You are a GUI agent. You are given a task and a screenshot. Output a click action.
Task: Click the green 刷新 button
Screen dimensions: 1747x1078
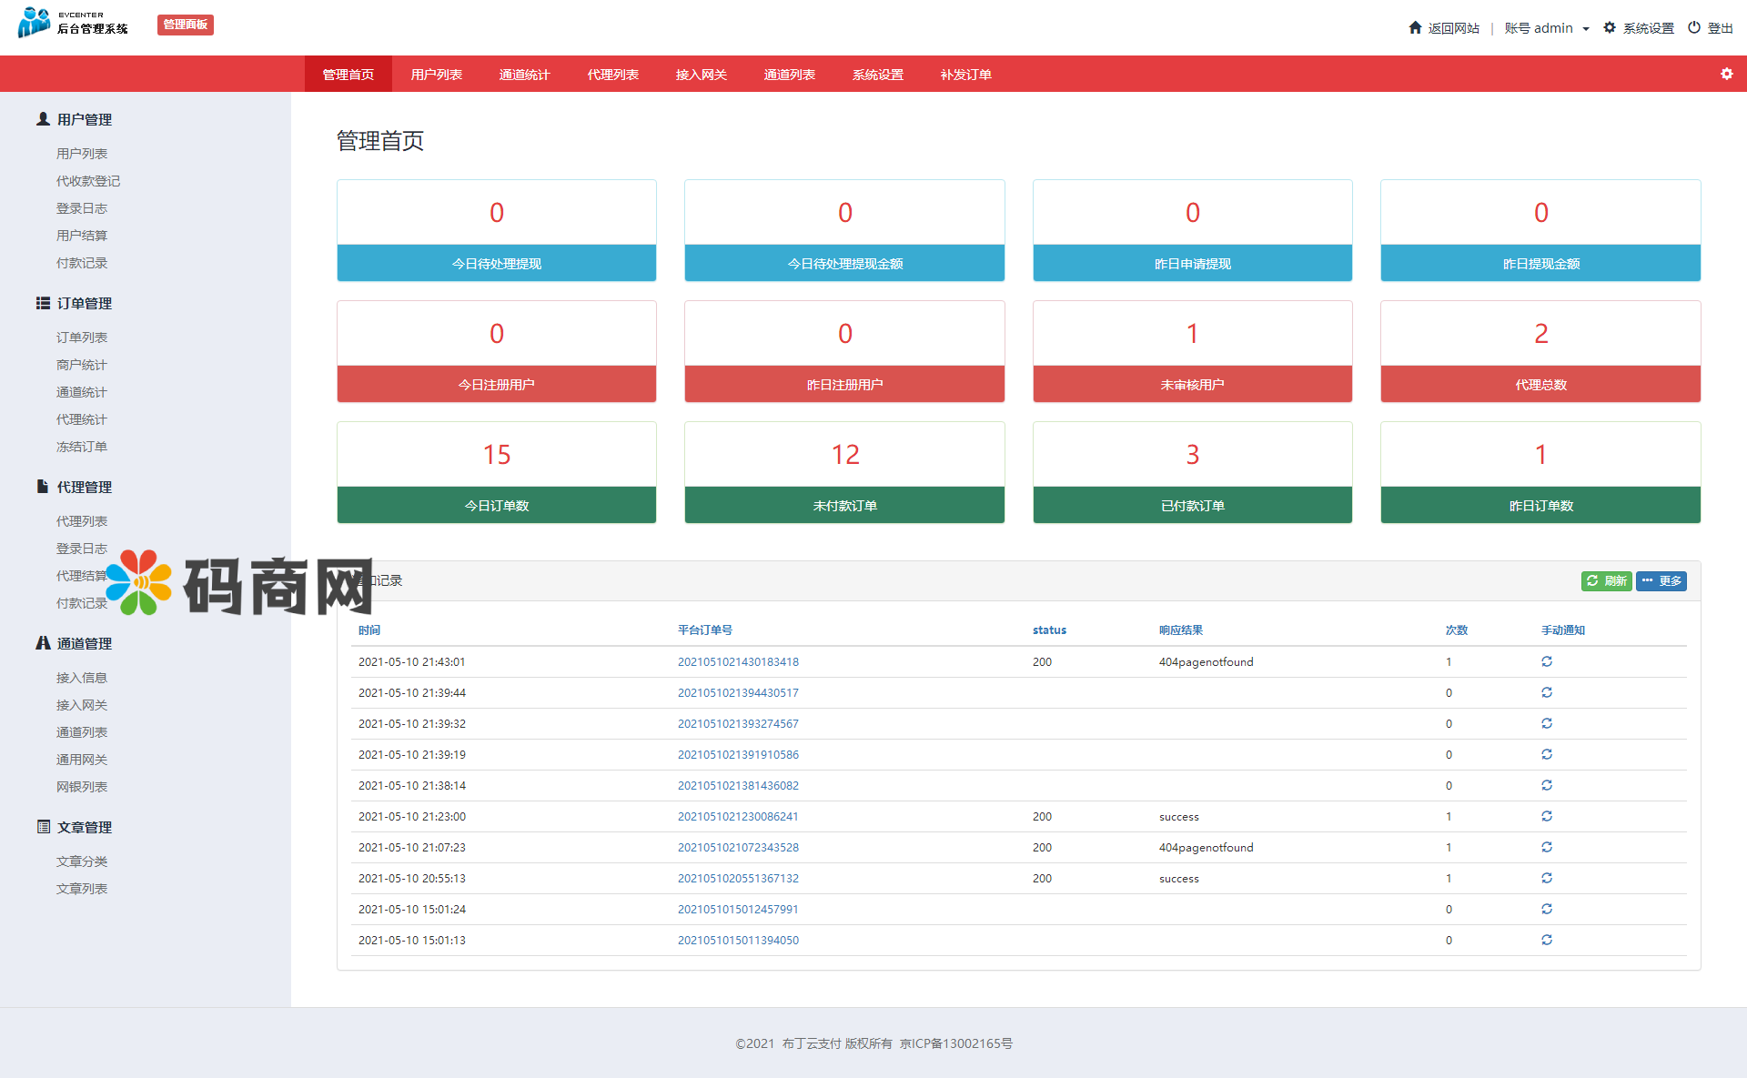[1606, 580]
